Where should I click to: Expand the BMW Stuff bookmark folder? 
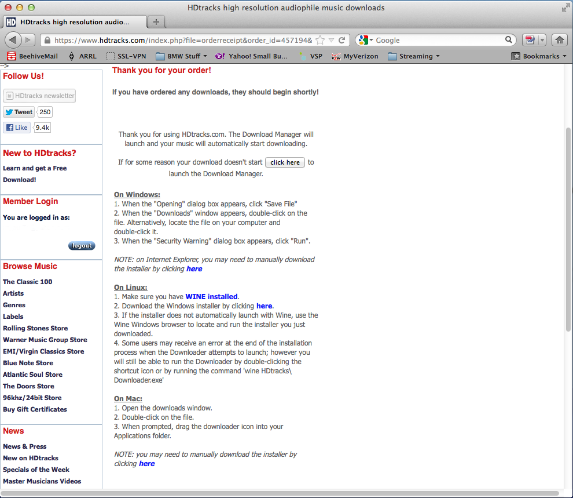pos(182,56)
